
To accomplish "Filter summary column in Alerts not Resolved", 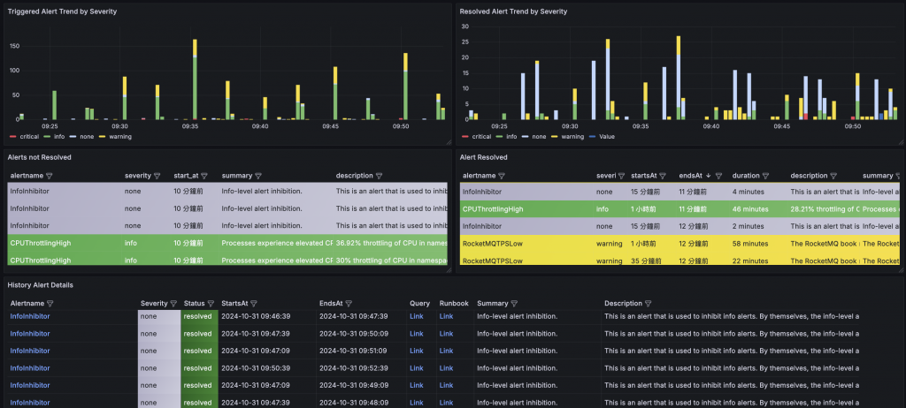I will click(257, 176).
